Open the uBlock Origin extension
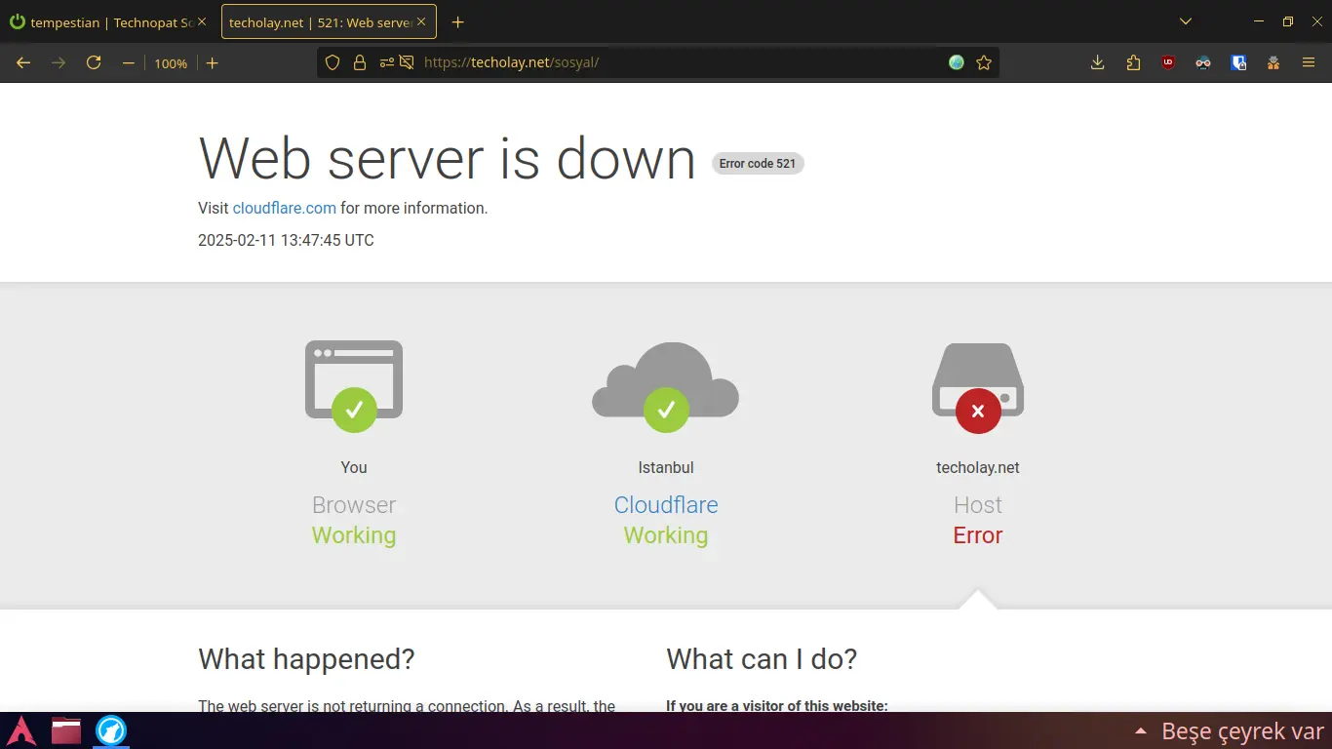The height and width of the screenshot is (749, 1332). click(x=1168, y=62)
